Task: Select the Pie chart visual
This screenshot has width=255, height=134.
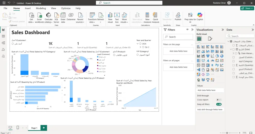Action: coord(217,56)
